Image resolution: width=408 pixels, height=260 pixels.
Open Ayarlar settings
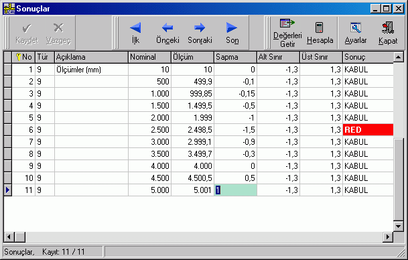356,33
